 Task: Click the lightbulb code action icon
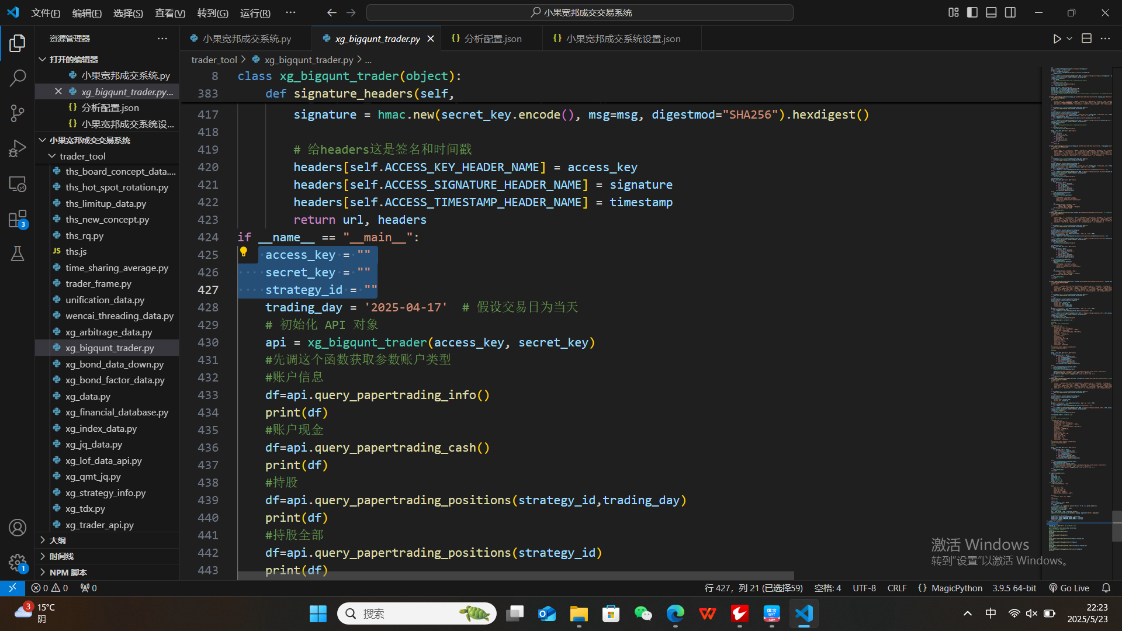(244, 252)
